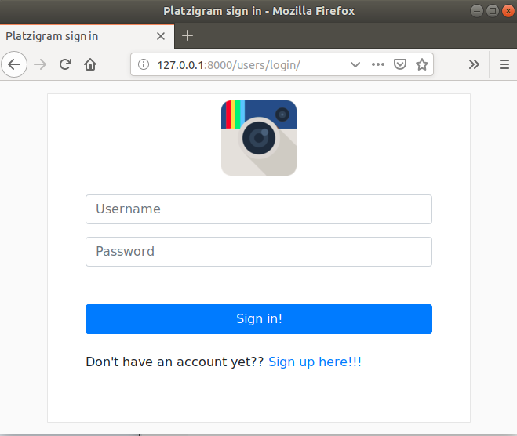517x436 pixels.
Task: Focus the Password input field
Action: [x=258, y=252]
